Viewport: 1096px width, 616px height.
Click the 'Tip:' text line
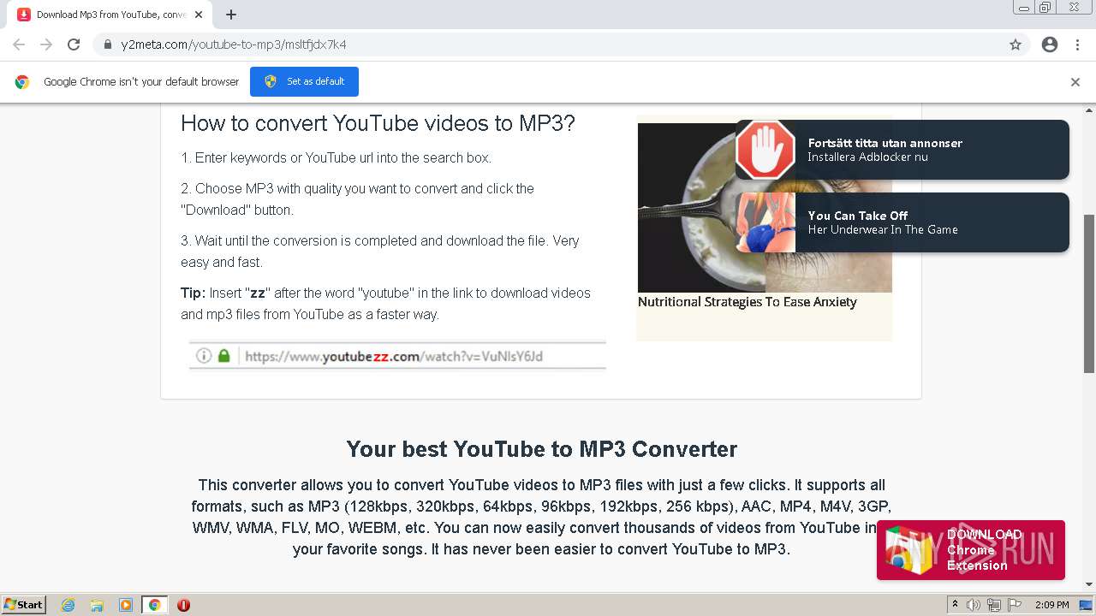pos(385,304)
